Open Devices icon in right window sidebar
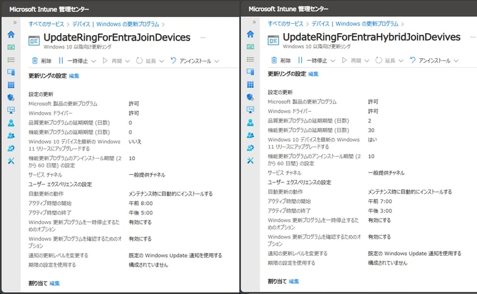Screen dimensions: 477x294 (x=250, y=71)
